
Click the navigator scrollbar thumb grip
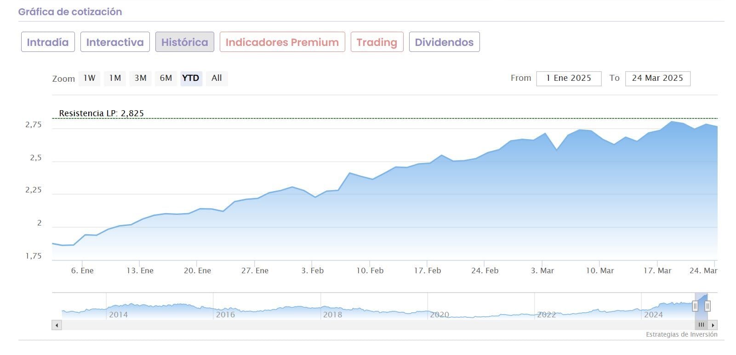coord(701,325)
